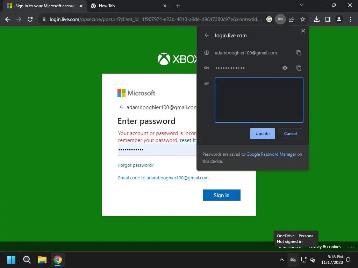Click the muted volume tray icon
Screen dimensions: 358x268
(313, 260)
